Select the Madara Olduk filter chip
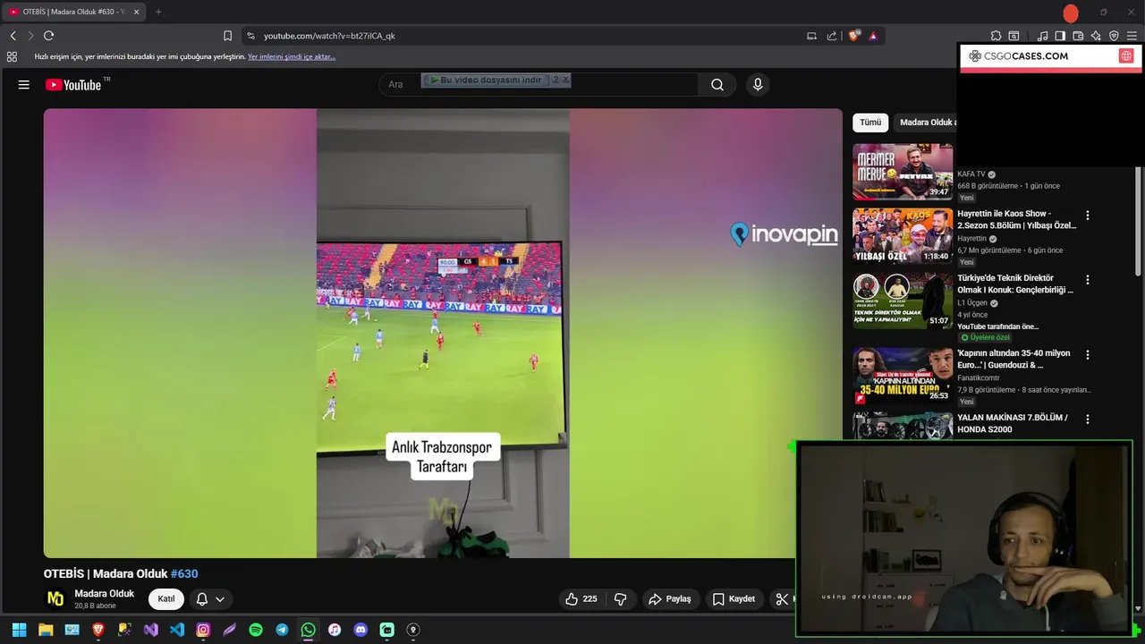The width and height of the screenshot is (1145, 644). click(x=925, y=123)
